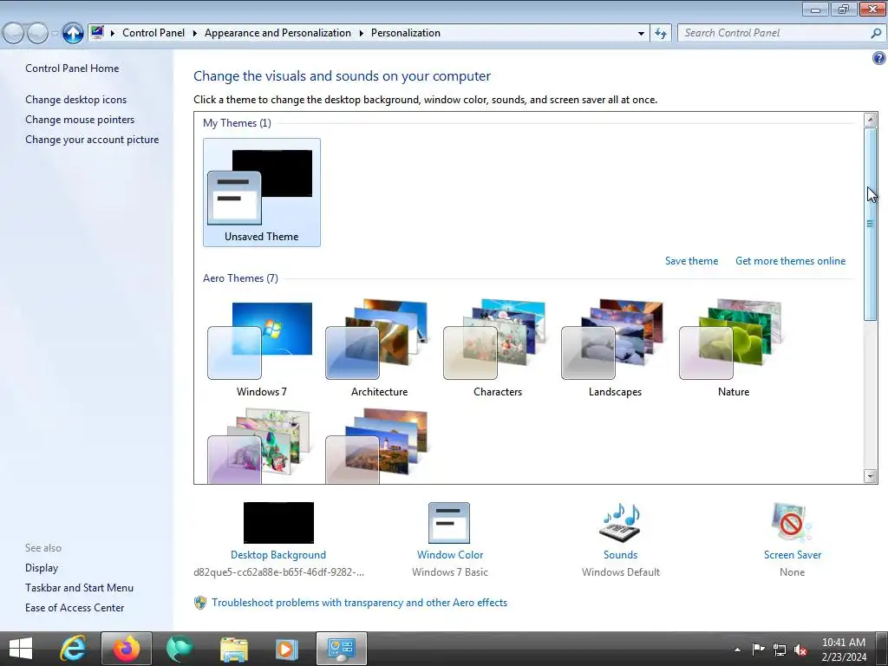The width and height of the screenshot is (888, 666).
Task: Apply the Architecture theme
Action: pos(378,349)
